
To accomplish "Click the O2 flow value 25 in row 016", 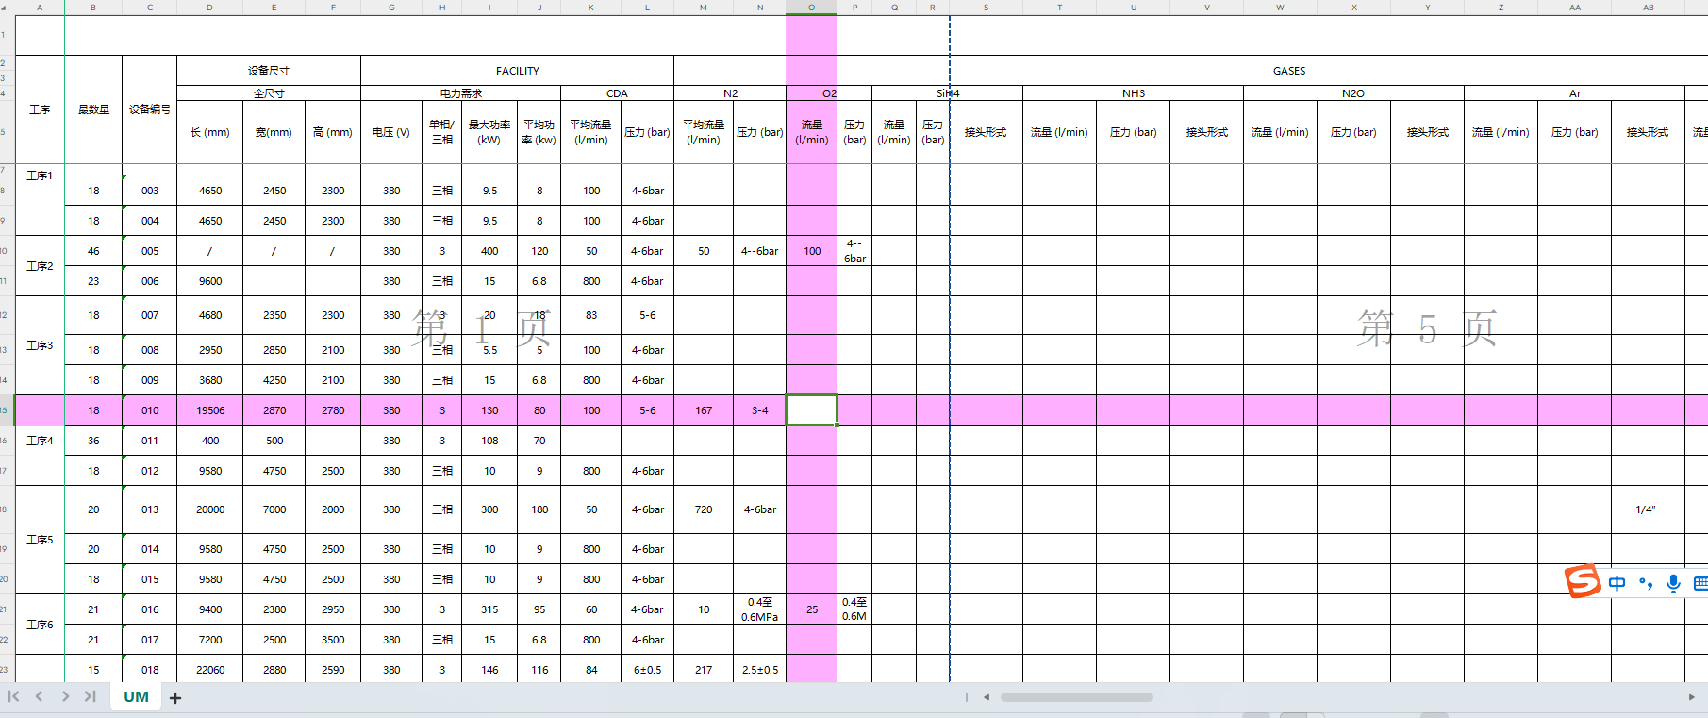I will 812,609.
